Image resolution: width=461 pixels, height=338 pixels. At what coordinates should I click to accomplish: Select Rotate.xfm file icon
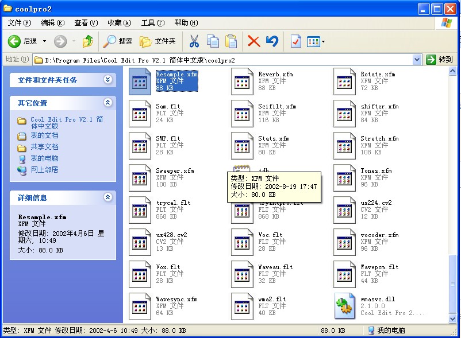click(344, 81)
